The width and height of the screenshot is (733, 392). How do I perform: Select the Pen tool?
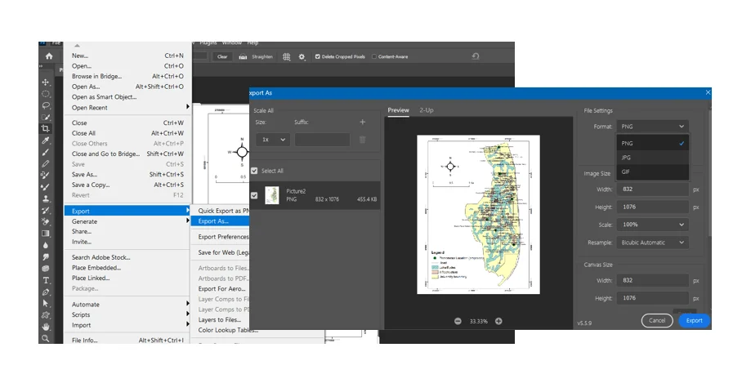tap(45, 292)
